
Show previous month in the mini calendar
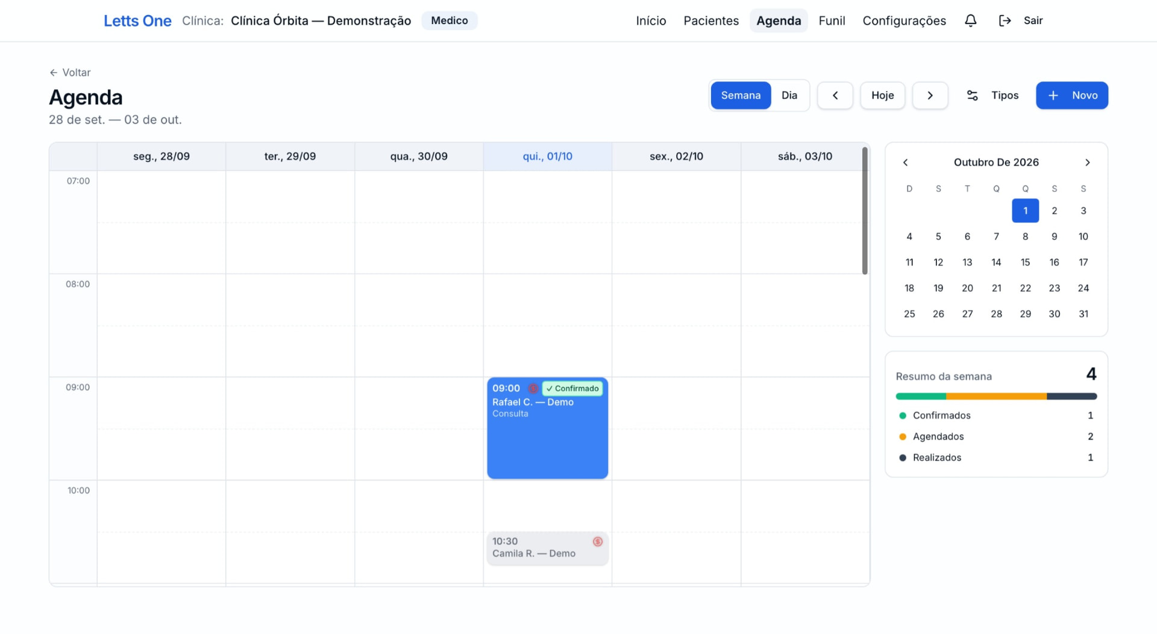pos(905,163)
